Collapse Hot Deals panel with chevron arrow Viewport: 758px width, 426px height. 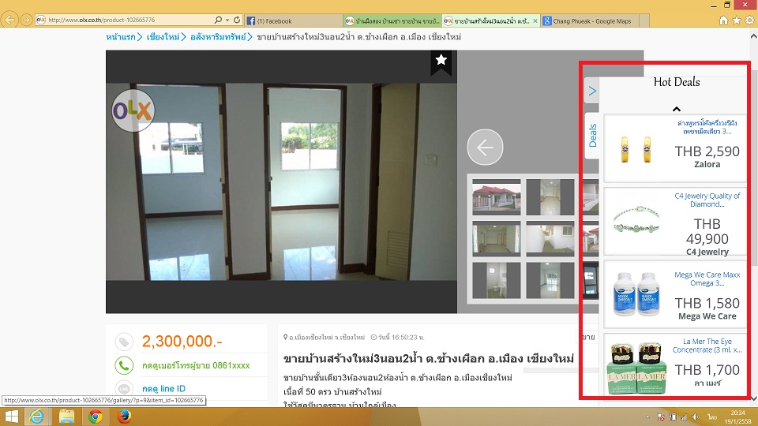click(x=591, y=90)
